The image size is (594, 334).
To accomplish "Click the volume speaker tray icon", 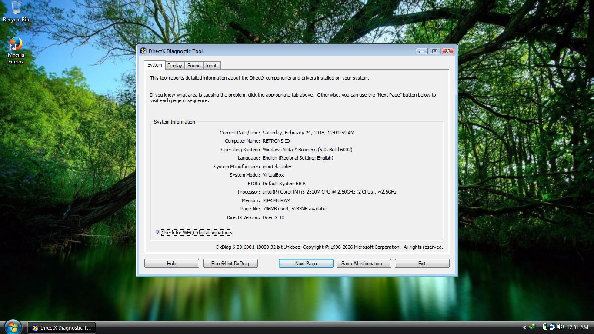I will point(560,327).
